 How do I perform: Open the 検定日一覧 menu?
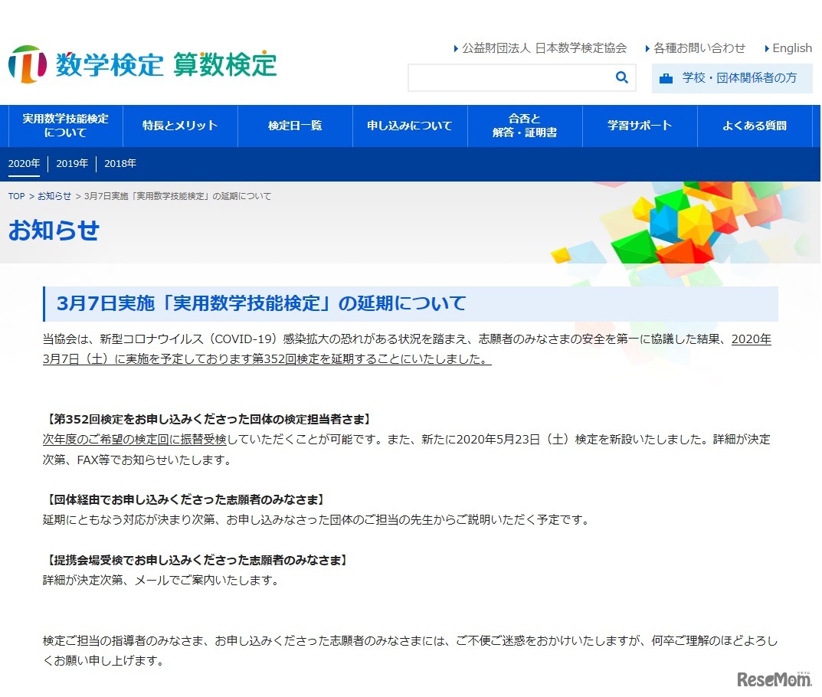pos(295,126)
